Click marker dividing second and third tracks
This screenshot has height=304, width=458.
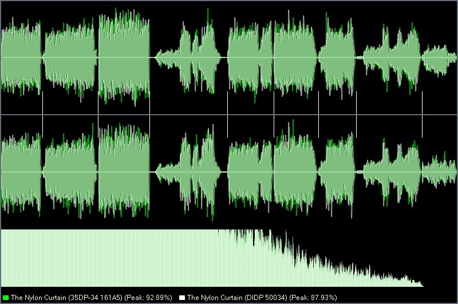[x=98, y=114]
